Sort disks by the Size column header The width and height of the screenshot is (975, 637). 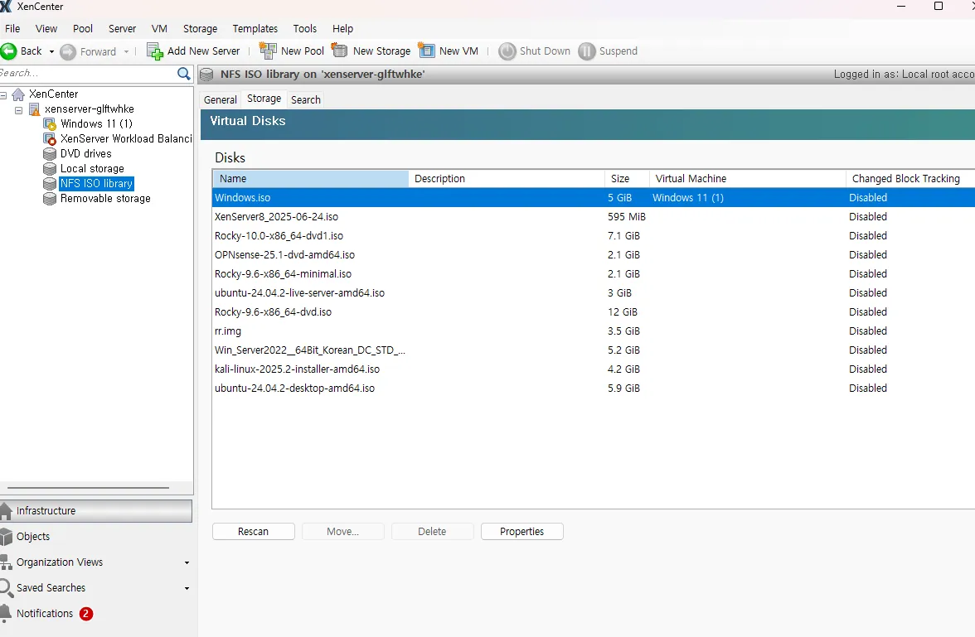[620, 179]
